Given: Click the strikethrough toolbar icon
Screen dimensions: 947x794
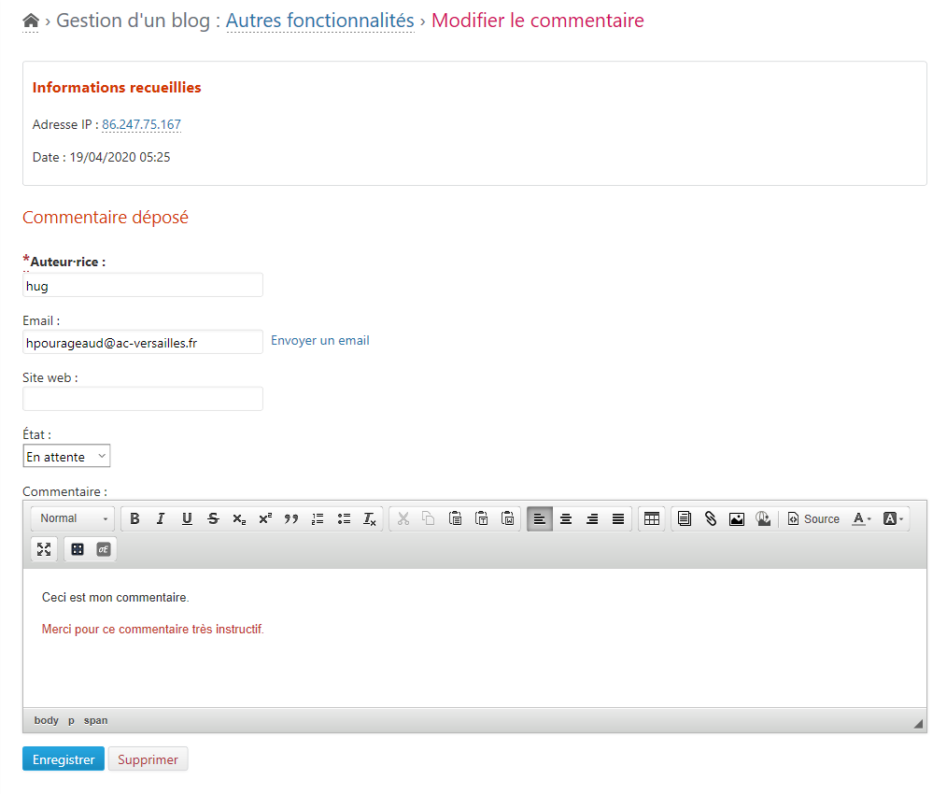Looking at the screenshot, I should point(213,518).
